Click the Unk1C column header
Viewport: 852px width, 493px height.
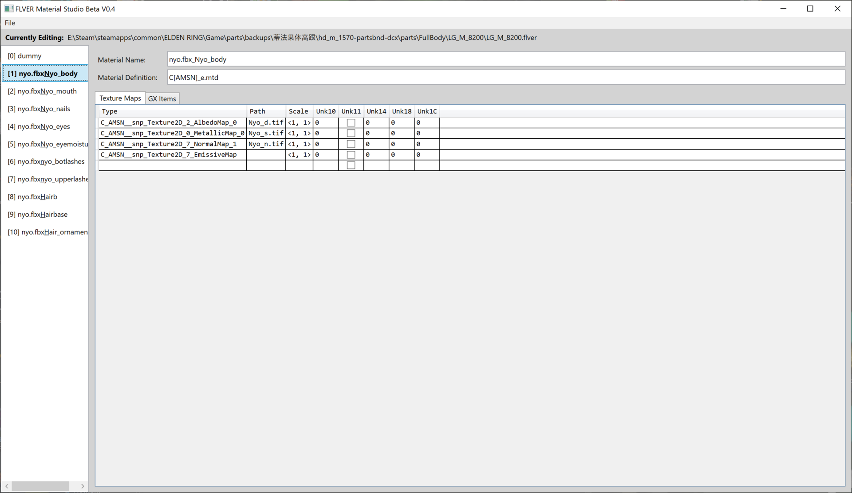(x=427, y=111)
